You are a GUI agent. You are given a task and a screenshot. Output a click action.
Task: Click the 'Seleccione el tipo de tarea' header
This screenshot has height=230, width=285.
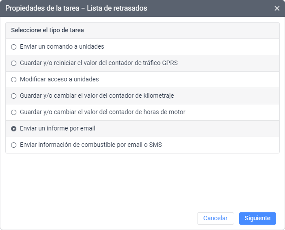(x=48, y=31)
